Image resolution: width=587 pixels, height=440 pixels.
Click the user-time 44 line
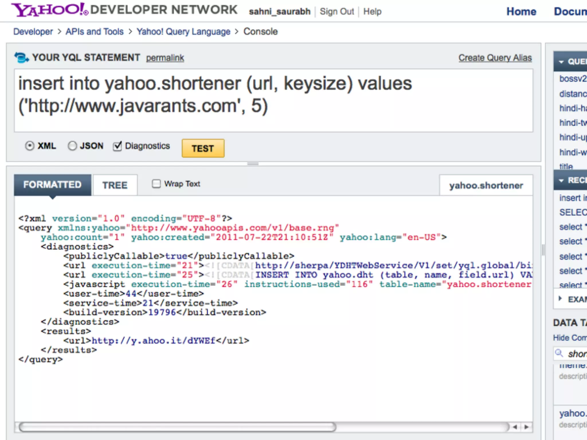134,294
